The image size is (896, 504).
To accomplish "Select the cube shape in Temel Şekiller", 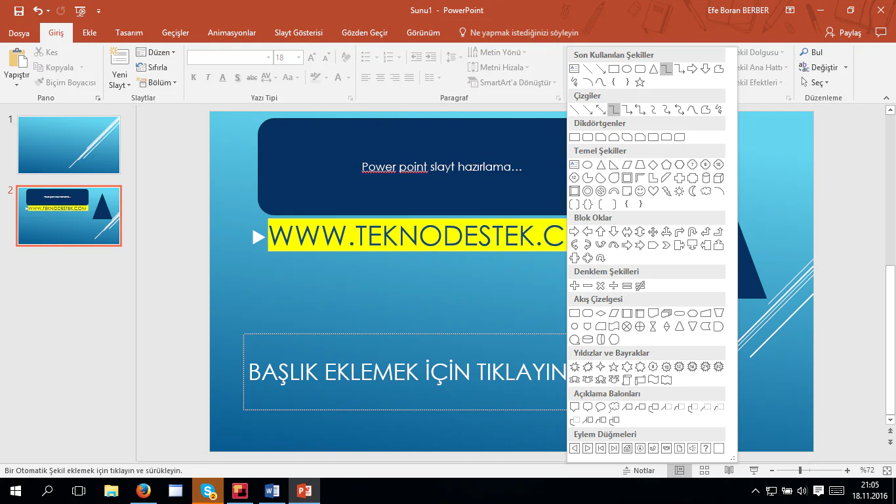I will click(x=718, y=178).
